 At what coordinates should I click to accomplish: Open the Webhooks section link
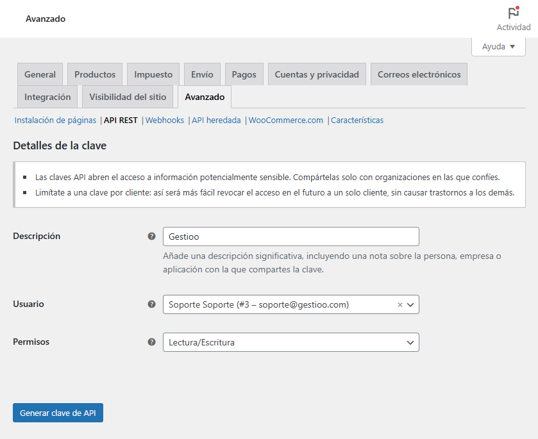pyautogui.click(x=165, y=120)
